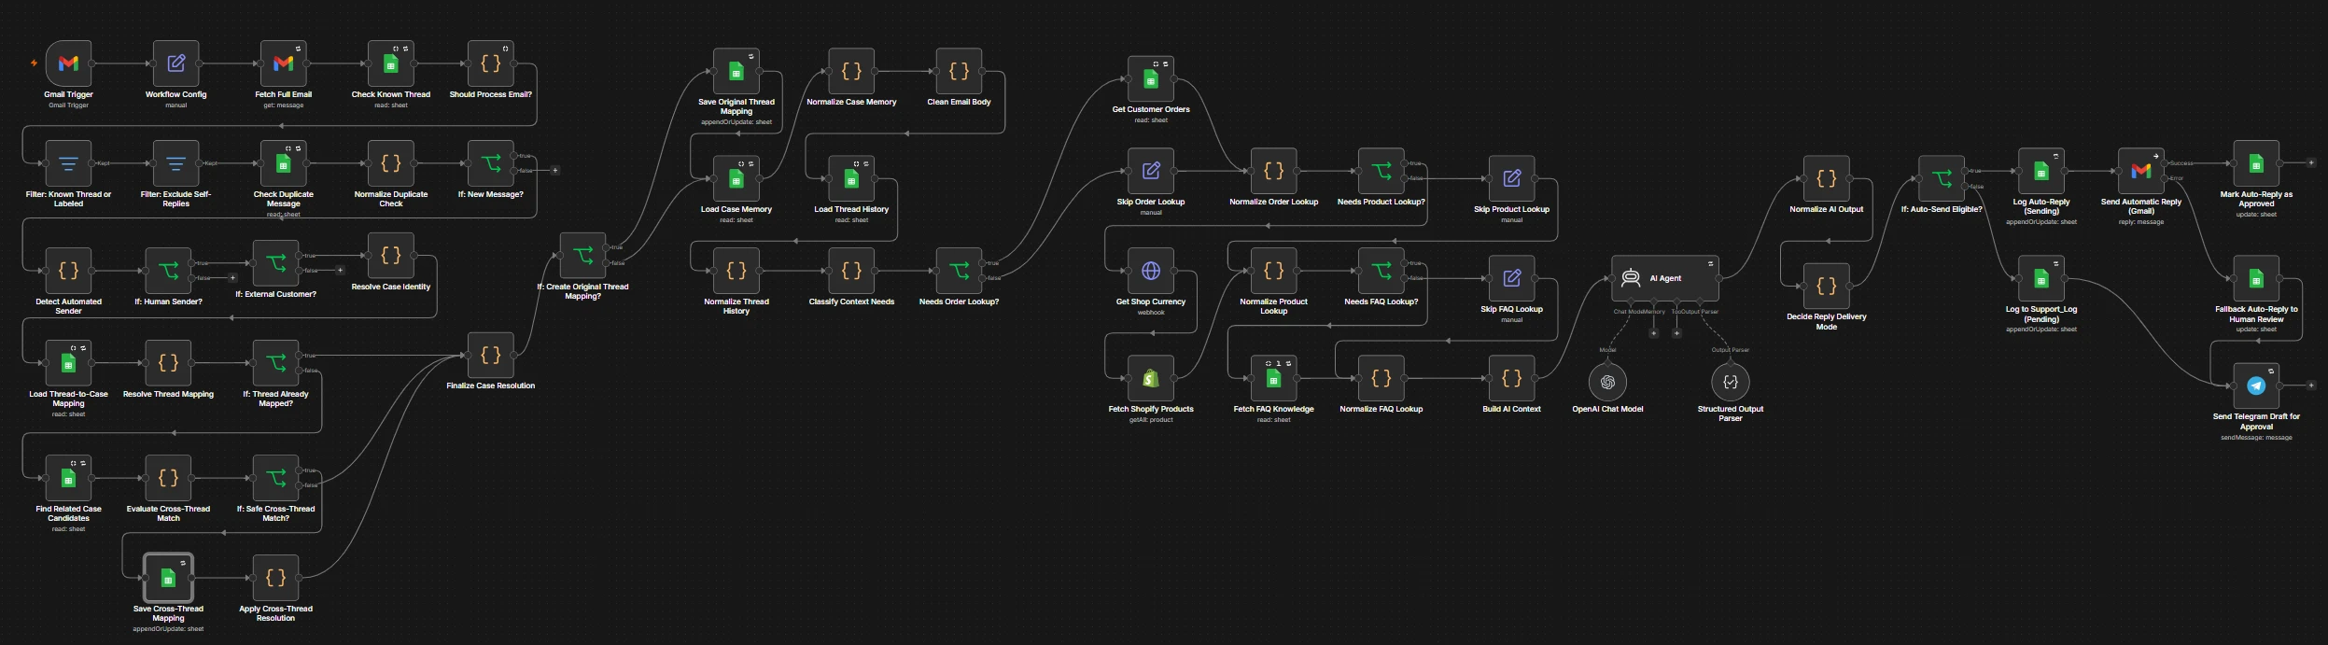This screenshot has width=2328, height=645.
Task: Select the OpenAI Chat Model node
Action: [1607, 382]
